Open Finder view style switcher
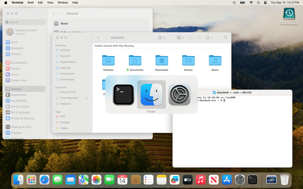Image resolution: width=303 pixels, height=189 pixels. [x=162, y=37]
